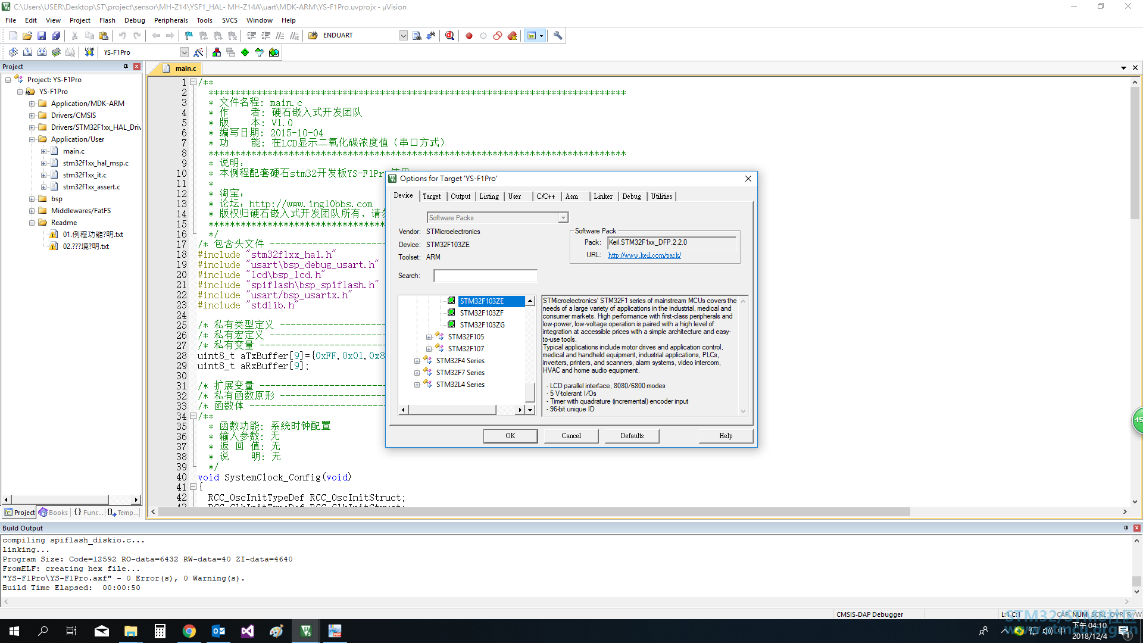Open the www.keil.com/pack URL link
This screenshot has height=643, width=1143.
pyautogui.click(x=644, y=255)
